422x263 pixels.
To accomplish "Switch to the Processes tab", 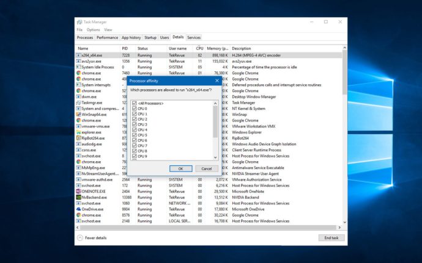I will click(x=85, y=38).
